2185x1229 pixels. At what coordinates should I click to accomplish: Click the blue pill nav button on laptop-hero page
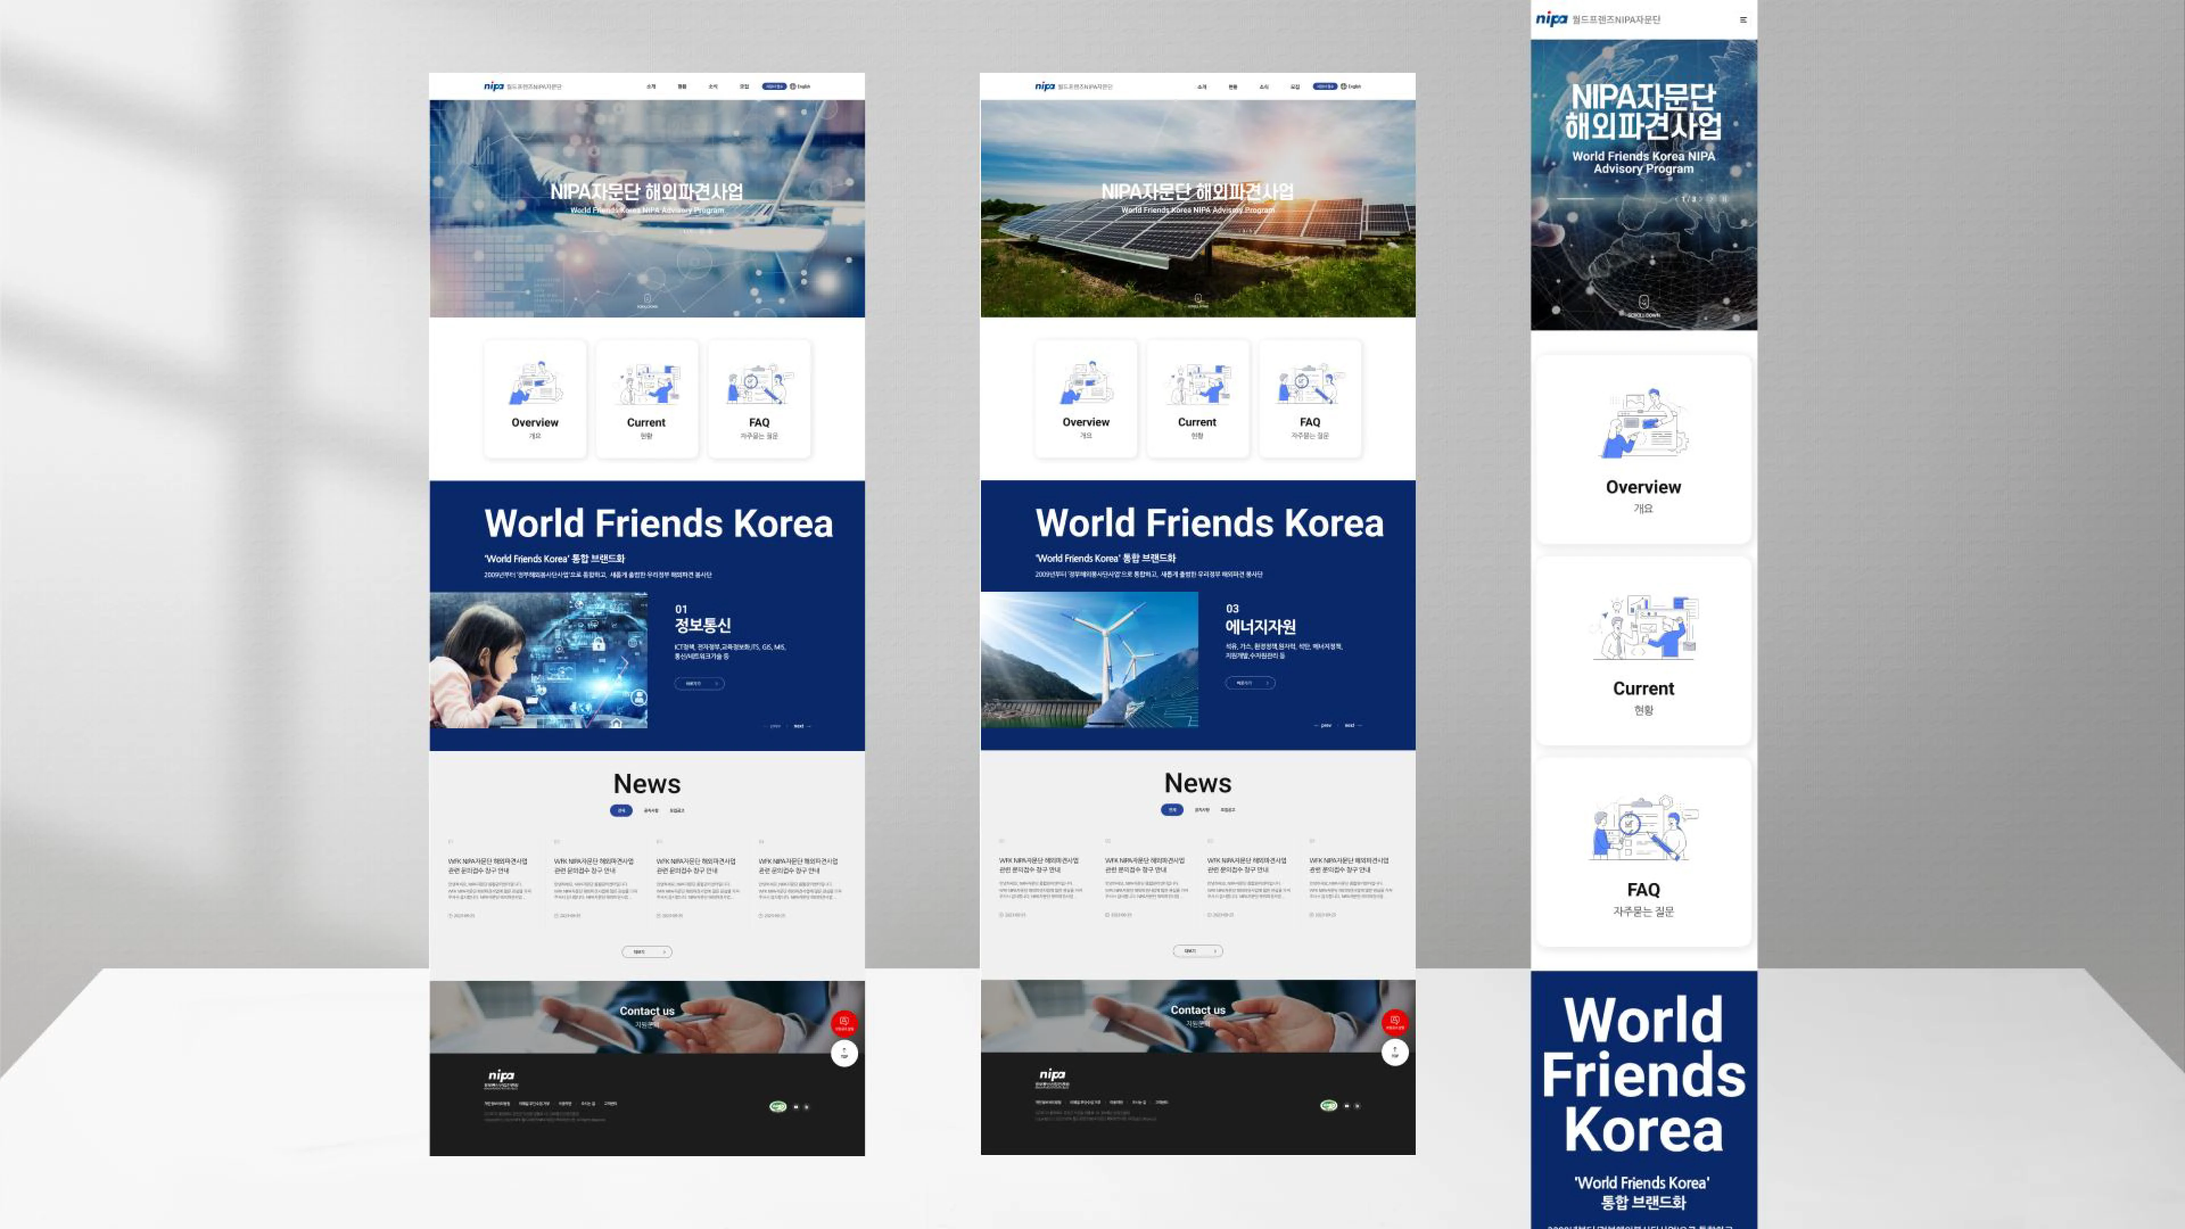click(774, 86)
